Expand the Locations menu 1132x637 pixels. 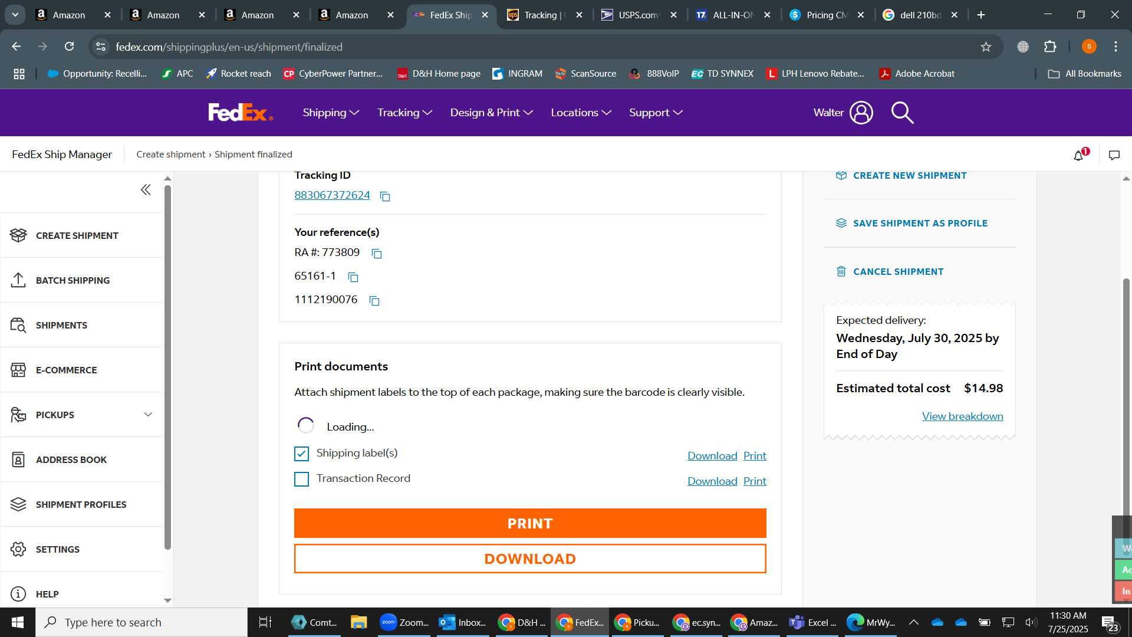pos(581,113)
